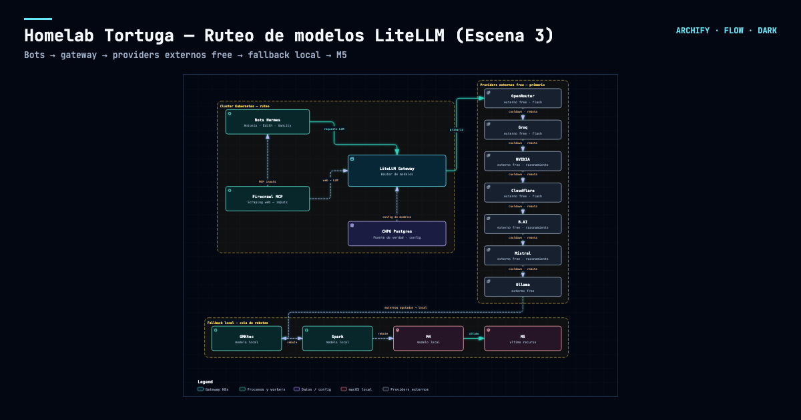This screenshot has height=420, width=801.
Task: Click the provider icon in Groq node
Action: [489, 123]
